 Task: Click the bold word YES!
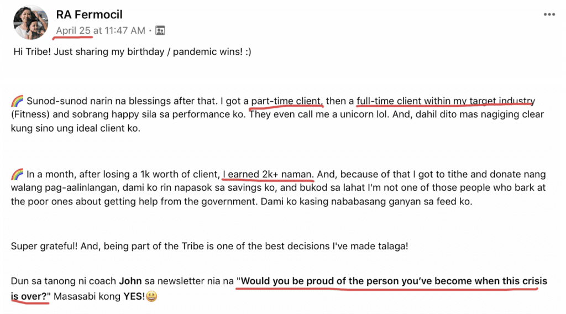(x=134, y=297)
